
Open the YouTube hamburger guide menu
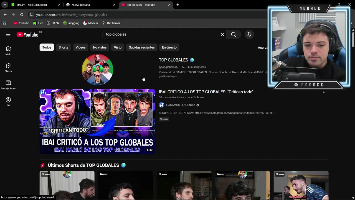click(8, 34)
